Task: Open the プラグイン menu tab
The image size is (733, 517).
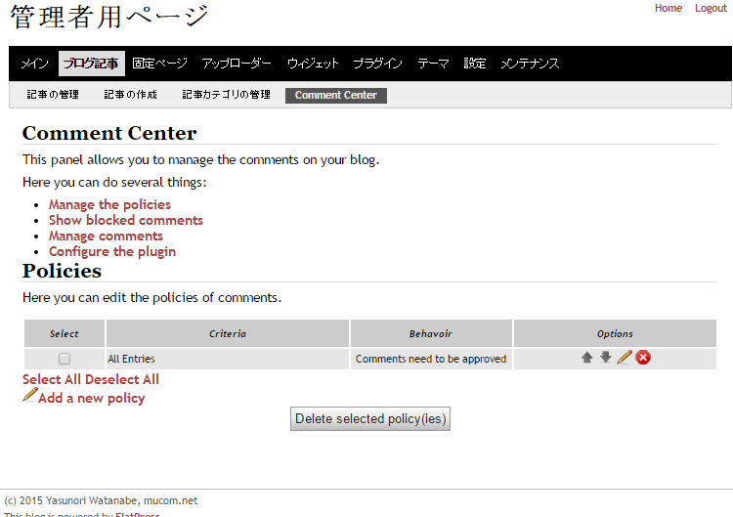Action: pyautogui.click(x=377, y=64)
